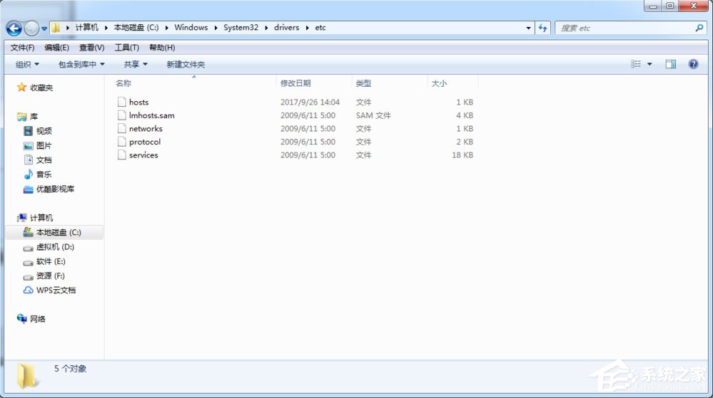This screenshot has width=713, height=398.
Task: Expand the 包含到库中 dropdown
Action: [x=81, y=64]
